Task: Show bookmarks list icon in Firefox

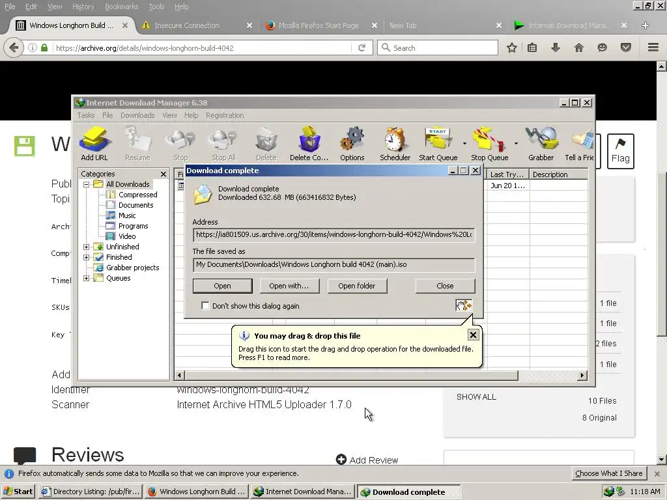Action: [x=532, y=48]
